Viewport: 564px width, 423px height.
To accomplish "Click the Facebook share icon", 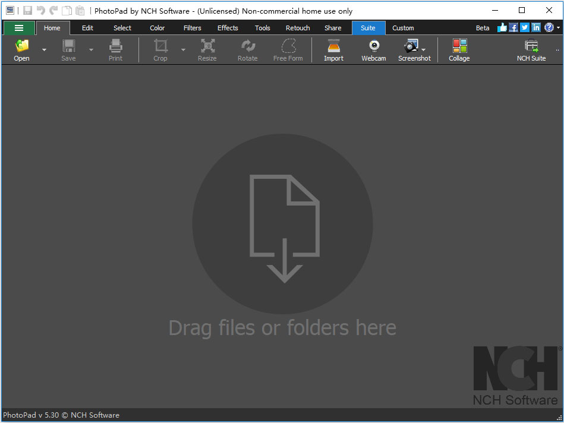I will 513,27.
